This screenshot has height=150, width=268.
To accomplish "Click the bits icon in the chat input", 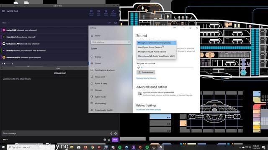I will point(111,133).
